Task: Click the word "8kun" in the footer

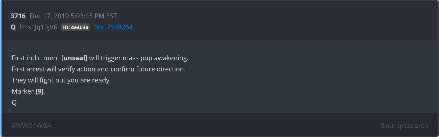Action: coord(388,126)
